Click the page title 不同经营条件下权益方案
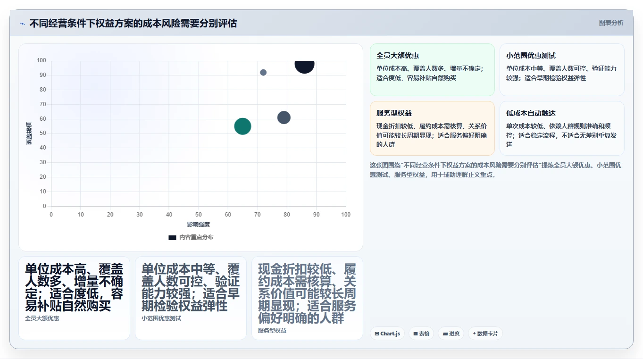The image size is (643, 359). [133, 23]
